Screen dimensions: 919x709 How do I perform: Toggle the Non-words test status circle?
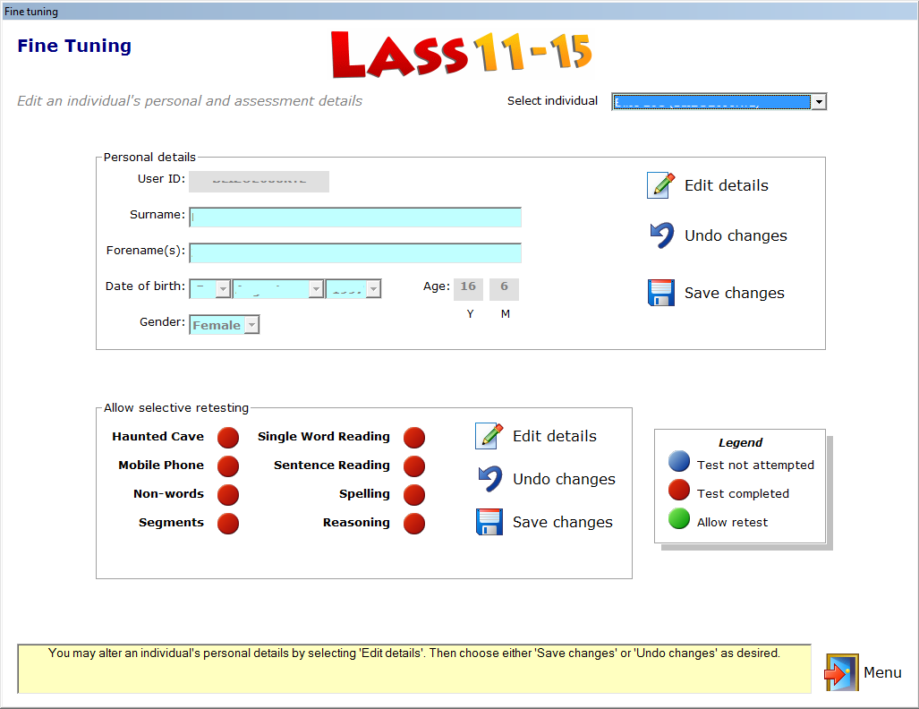click(x=228, y=494)
